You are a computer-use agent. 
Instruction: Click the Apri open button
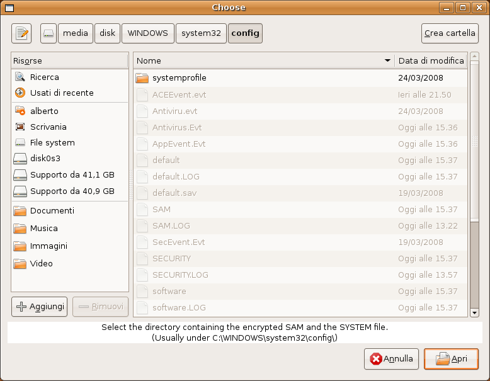point(451,359)
